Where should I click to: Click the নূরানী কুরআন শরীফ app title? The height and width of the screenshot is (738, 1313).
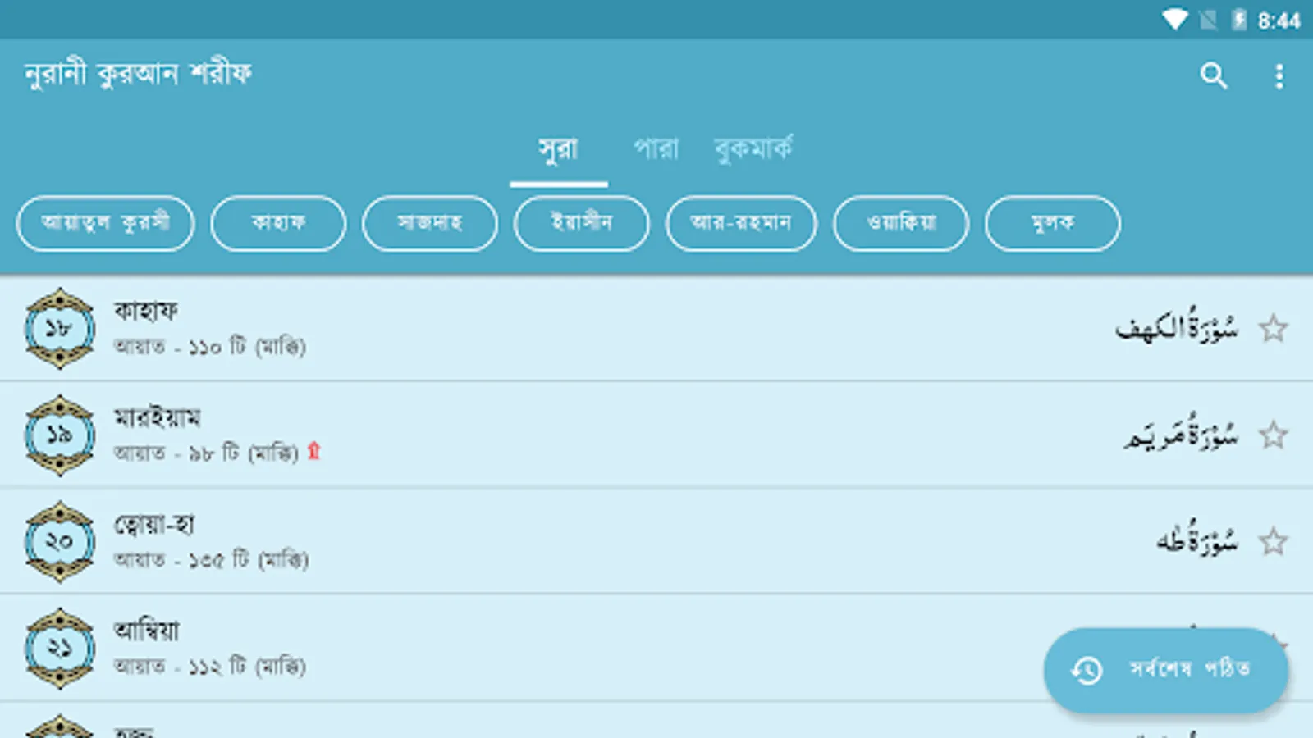pos(138,75)
